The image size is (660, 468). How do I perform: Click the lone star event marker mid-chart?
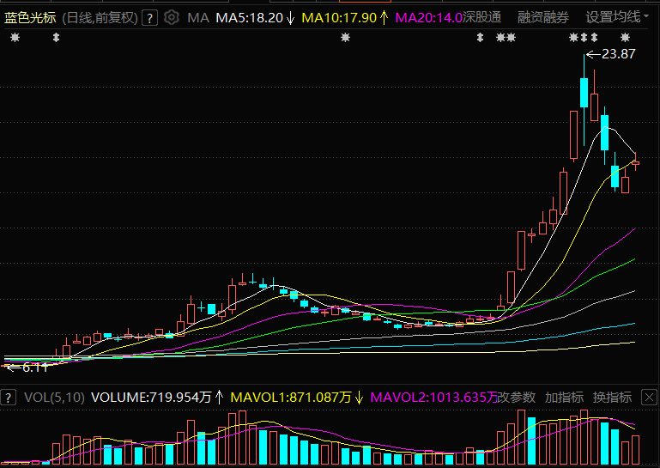click(x=346, y=38)
